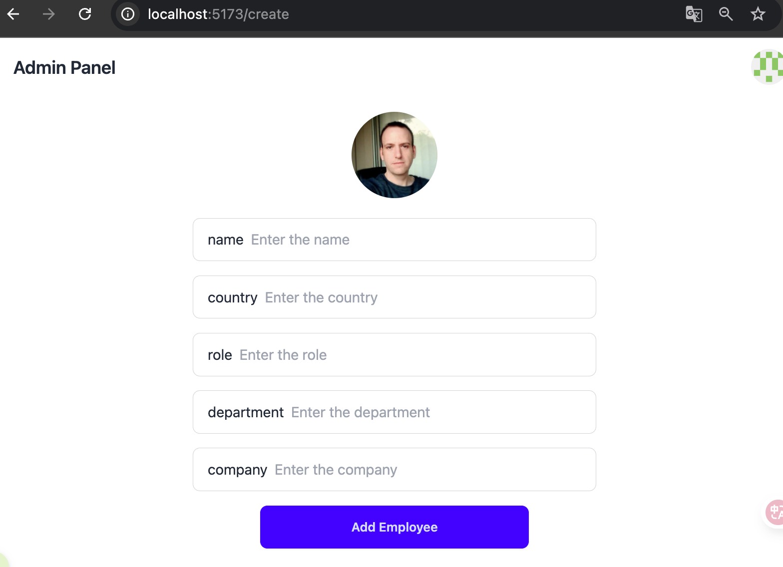The image size is (783, 567).
Task: Click the circular employee profile photo
Action: pyautogui.click(x=394, y=155)
